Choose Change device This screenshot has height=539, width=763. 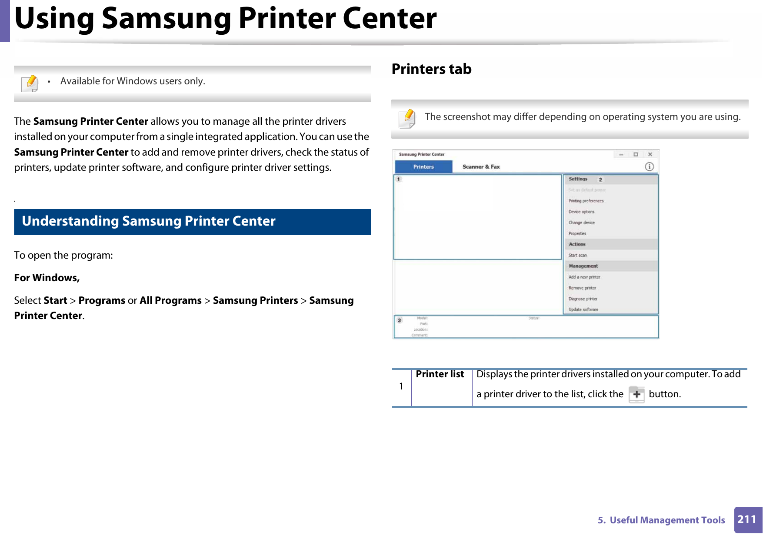tap(581, 223)
